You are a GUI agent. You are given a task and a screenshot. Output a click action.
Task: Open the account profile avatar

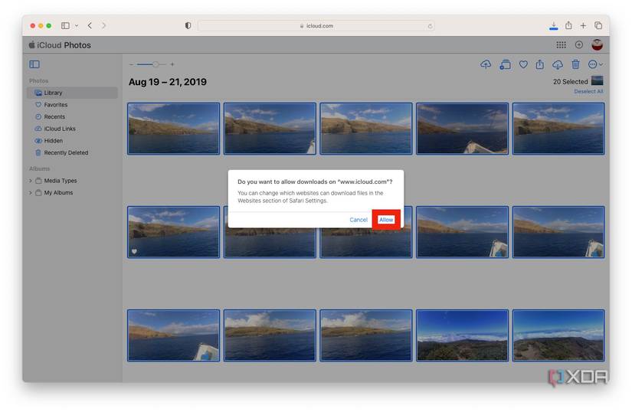597,44
